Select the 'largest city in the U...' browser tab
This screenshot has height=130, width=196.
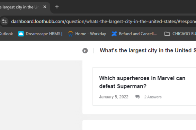click(20, 7)
